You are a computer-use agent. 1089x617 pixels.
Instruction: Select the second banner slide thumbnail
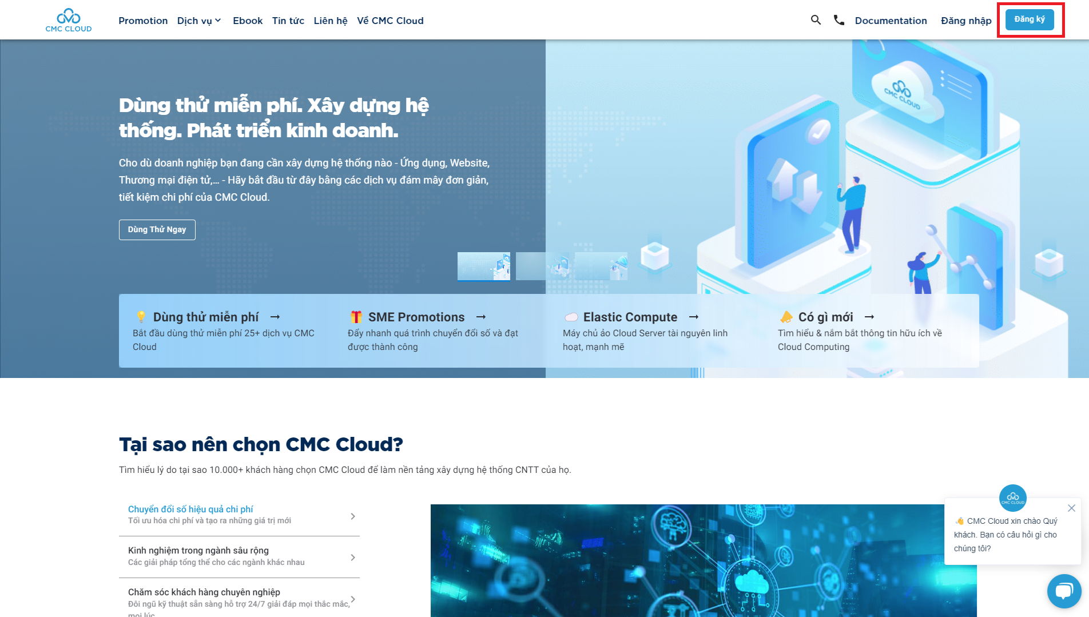[542, 266]
